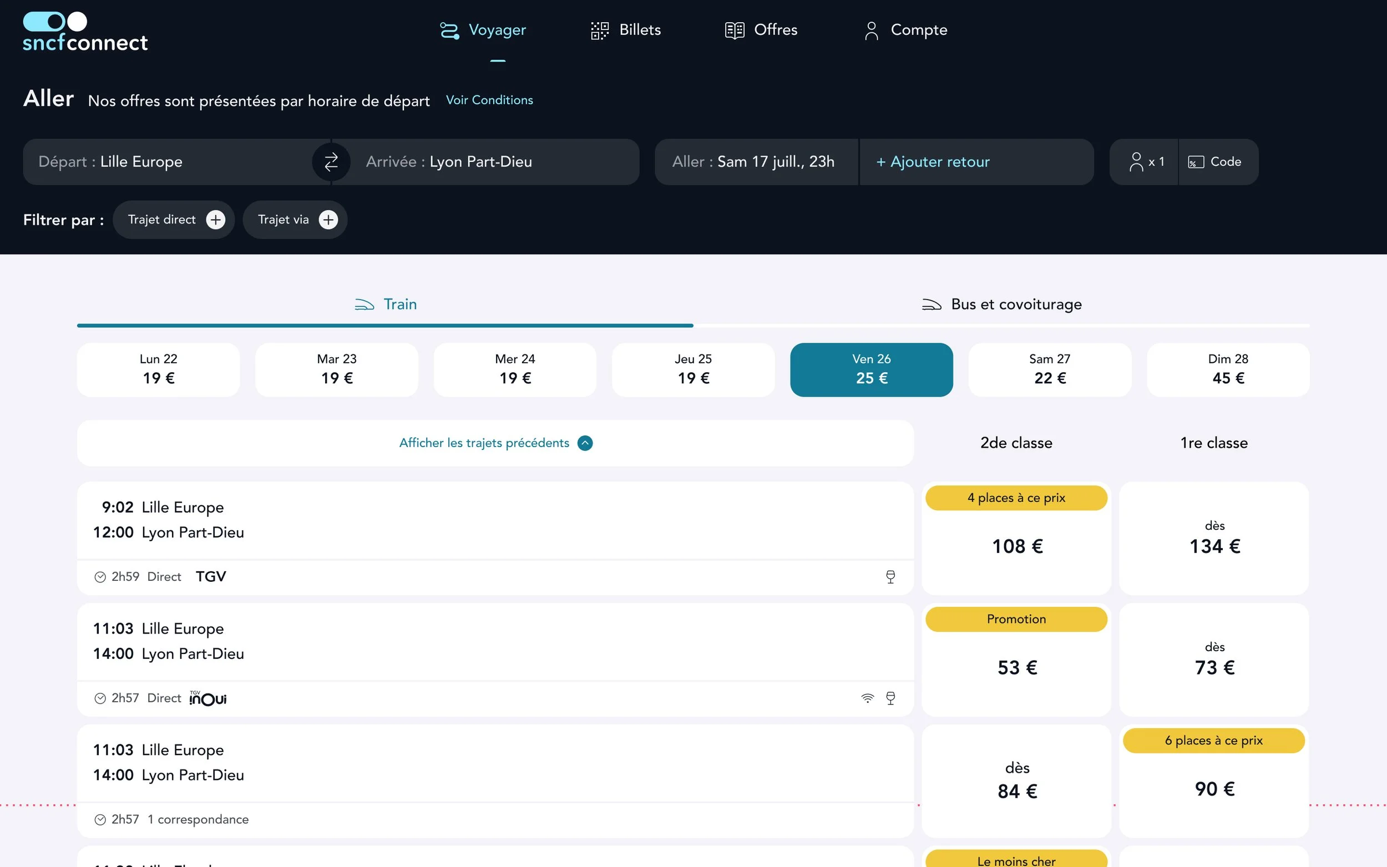Viewport: 1387px width, 867px height.
Task: Click the Billets QR code icon
Action: coord(599,31)
